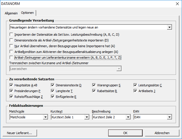
Task: Expand the Beschreibung dropdown
Action: pos(128,117)
